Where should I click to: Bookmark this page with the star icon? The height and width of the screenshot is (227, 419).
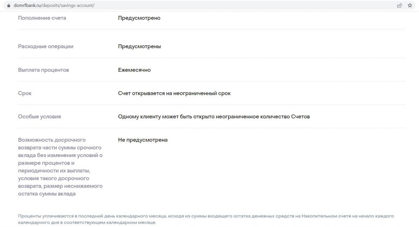410,5
